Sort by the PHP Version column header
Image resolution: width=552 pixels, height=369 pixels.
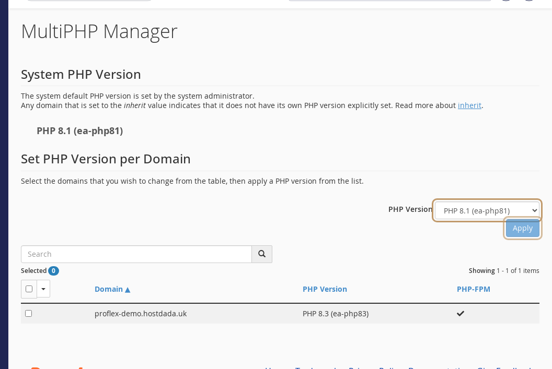tap(325, 289)
